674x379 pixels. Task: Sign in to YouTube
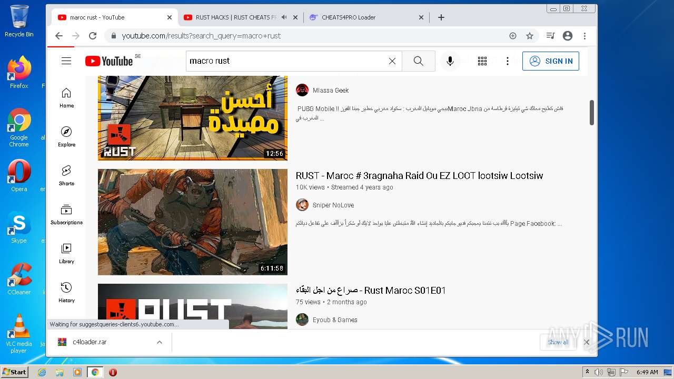click(551, 61)
